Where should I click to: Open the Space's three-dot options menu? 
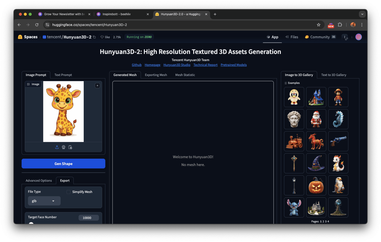(345, 37)
